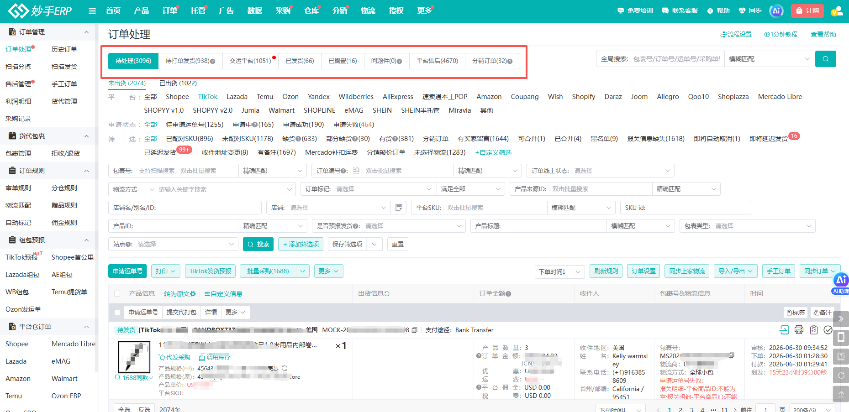Expand the 打印 dropdown button
The width and height of the screenshot is (849, 412).
click(165, 271)
